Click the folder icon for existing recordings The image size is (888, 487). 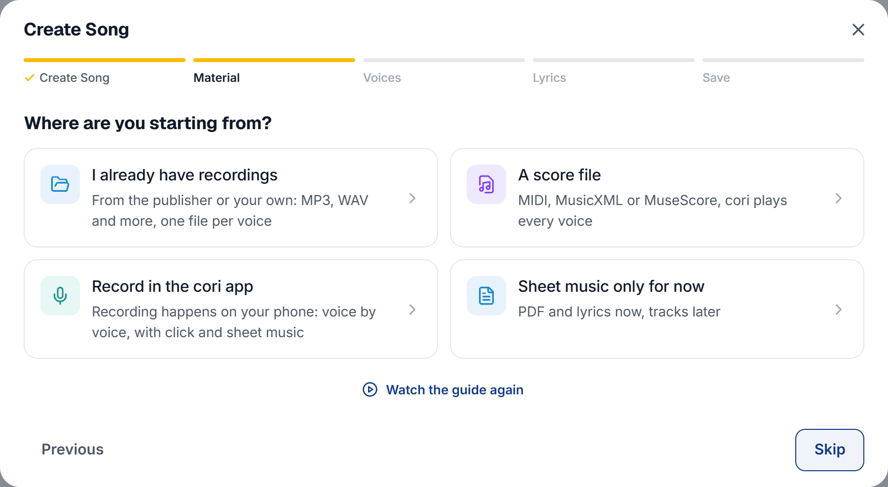60,184
